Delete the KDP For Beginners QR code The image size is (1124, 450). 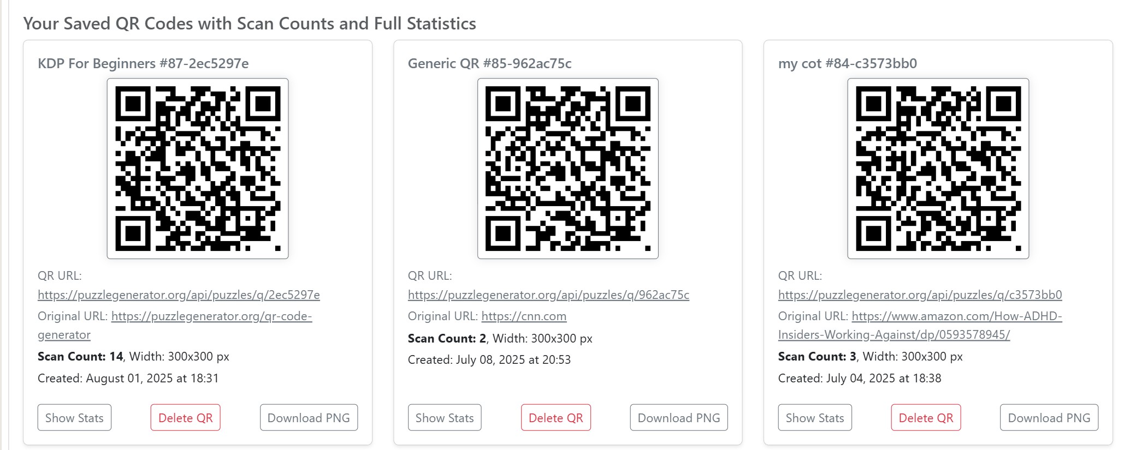click(185, 417)
